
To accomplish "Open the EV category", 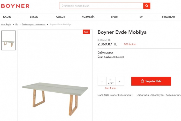I will coord(141,17).
